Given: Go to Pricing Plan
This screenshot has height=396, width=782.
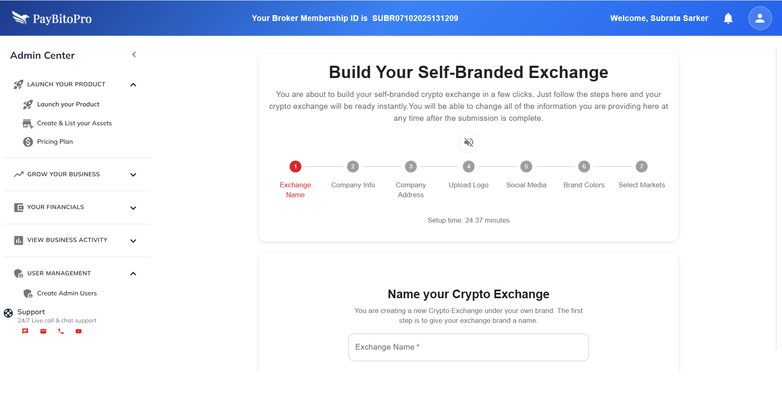Looking at the screenshot, I should [55, 142].
